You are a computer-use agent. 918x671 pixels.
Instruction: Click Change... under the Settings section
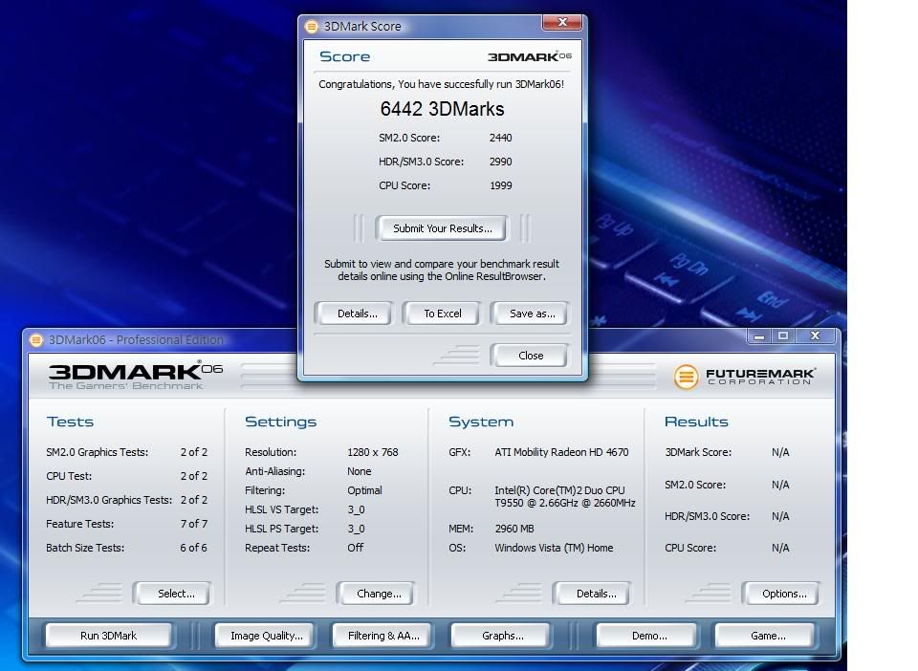(379, 594)
